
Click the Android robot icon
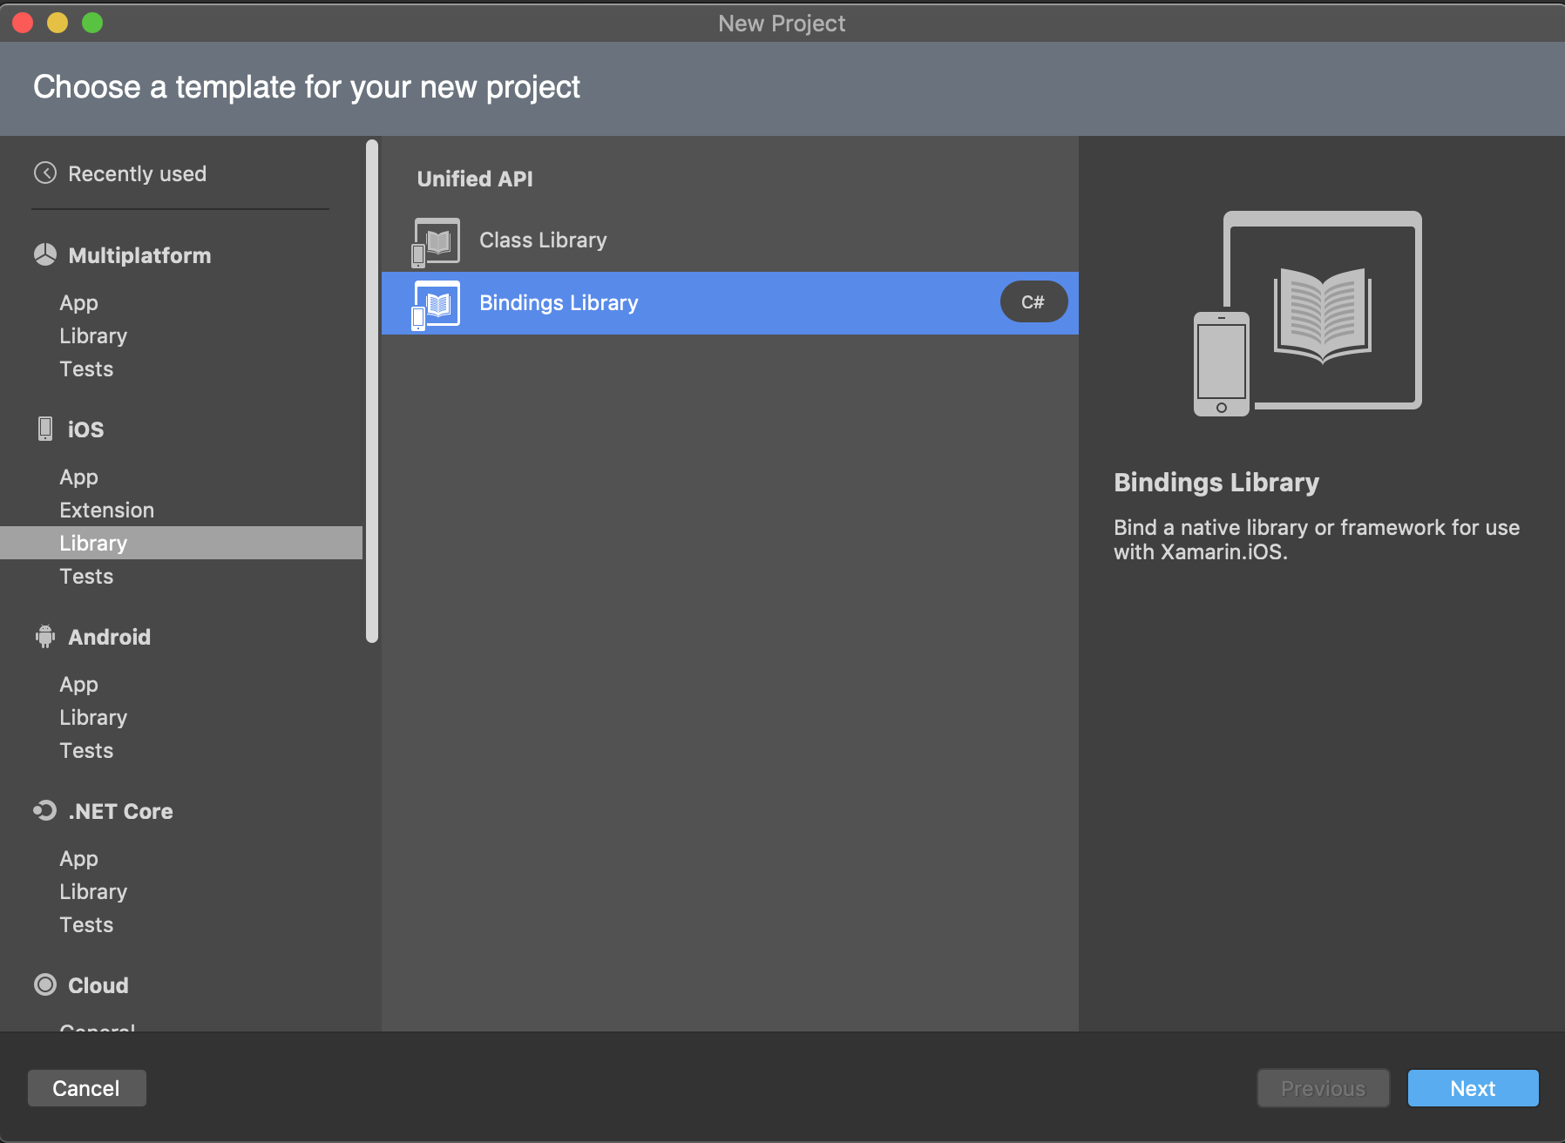click(45, 637)
